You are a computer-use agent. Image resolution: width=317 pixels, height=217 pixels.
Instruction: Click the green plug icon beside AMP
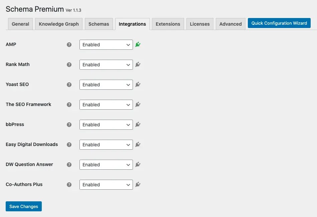click(138, 44)
